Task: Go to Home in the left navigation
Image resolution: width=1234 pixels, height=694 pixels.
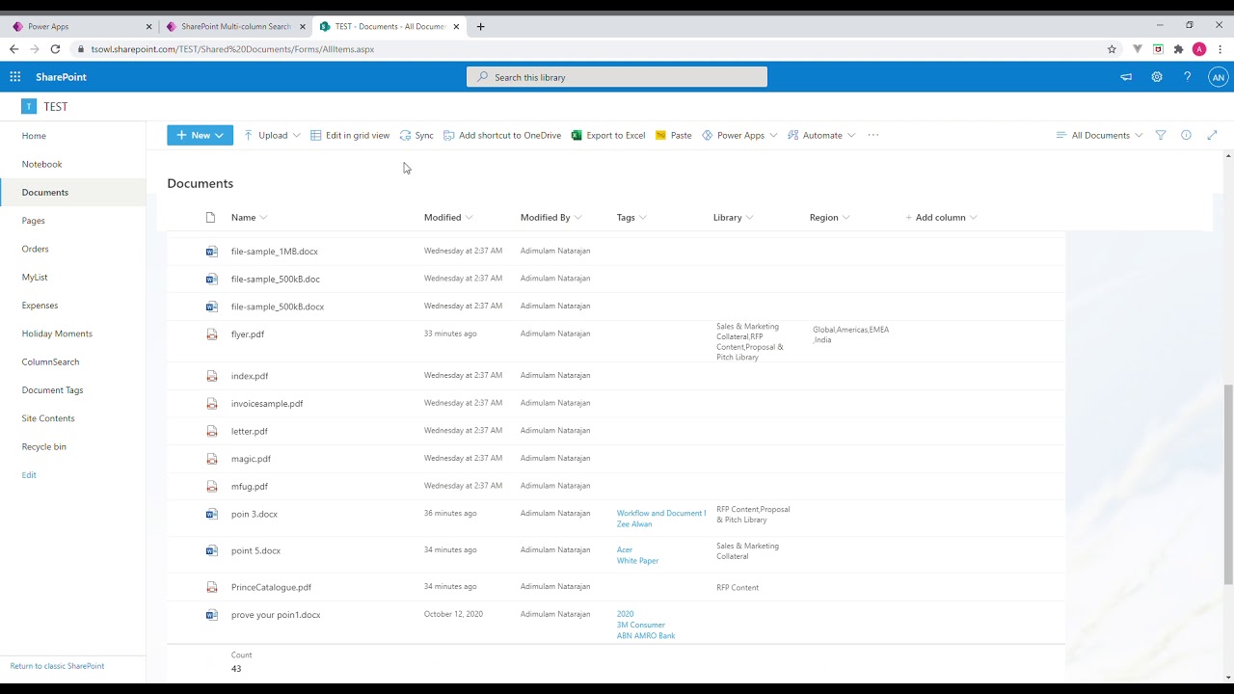Action: pyautogui.click(x=34, y=136)
